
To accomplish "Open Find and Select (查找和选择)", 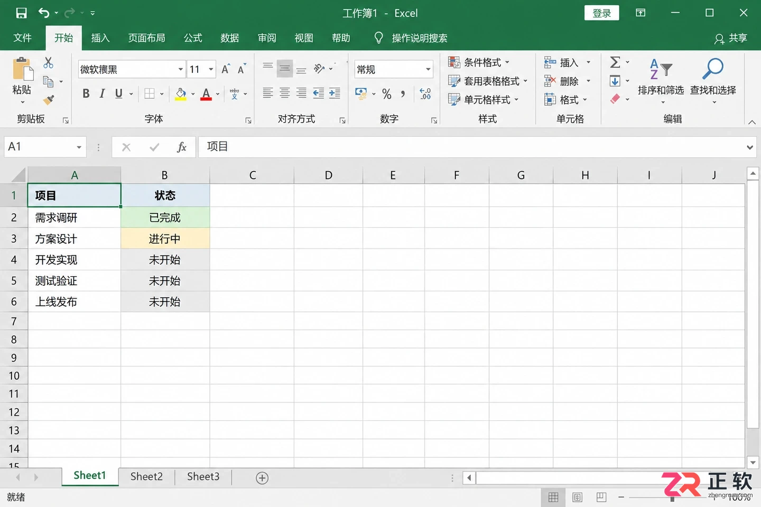I will 713,81.
